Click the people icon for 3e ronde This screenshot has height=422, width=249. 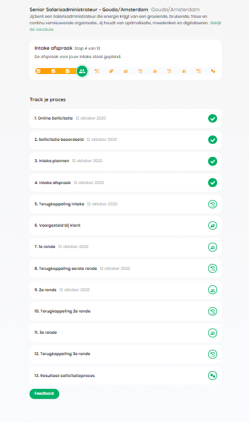pyautogui.click(x=212, y=333)
